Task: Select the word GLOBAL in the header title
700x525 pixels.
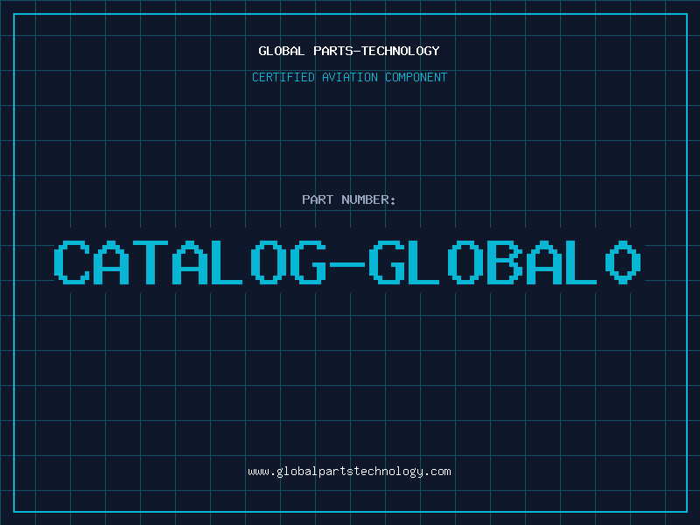Action: pyautogui.click(x=282, y=51)
